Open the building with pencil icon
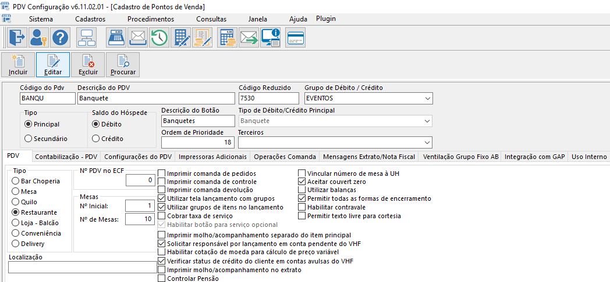The width and height of the screenshot is (610, 282). (180, 38)
